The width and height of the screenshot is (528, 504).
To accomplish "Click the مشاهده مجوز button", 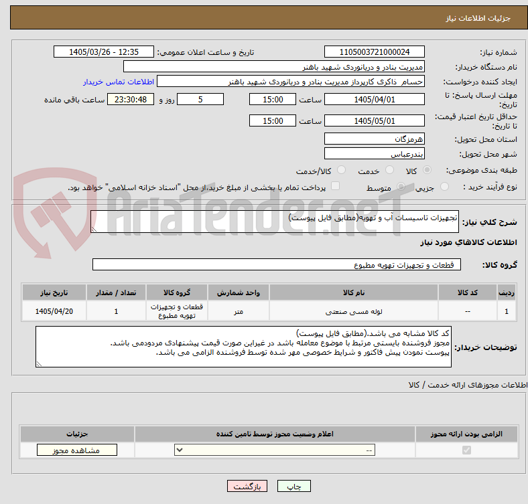I will (77, 450).
